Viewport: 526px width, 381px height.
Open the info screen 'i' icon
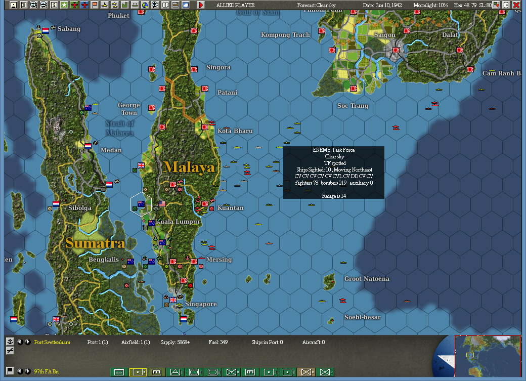[54, 5]
